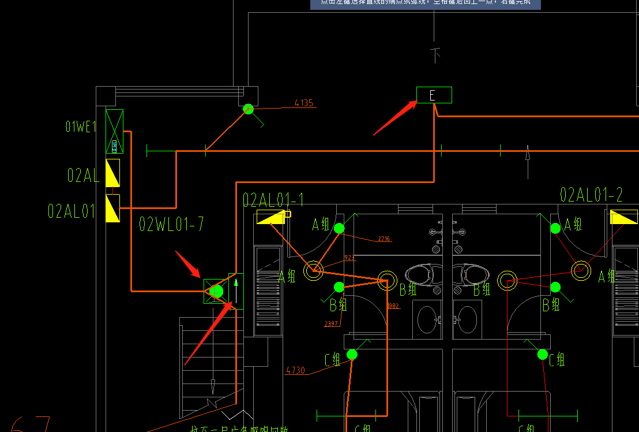Select the left washbasin fixture symbol
The width and height of the screenshot is (639, 432).
427,320
